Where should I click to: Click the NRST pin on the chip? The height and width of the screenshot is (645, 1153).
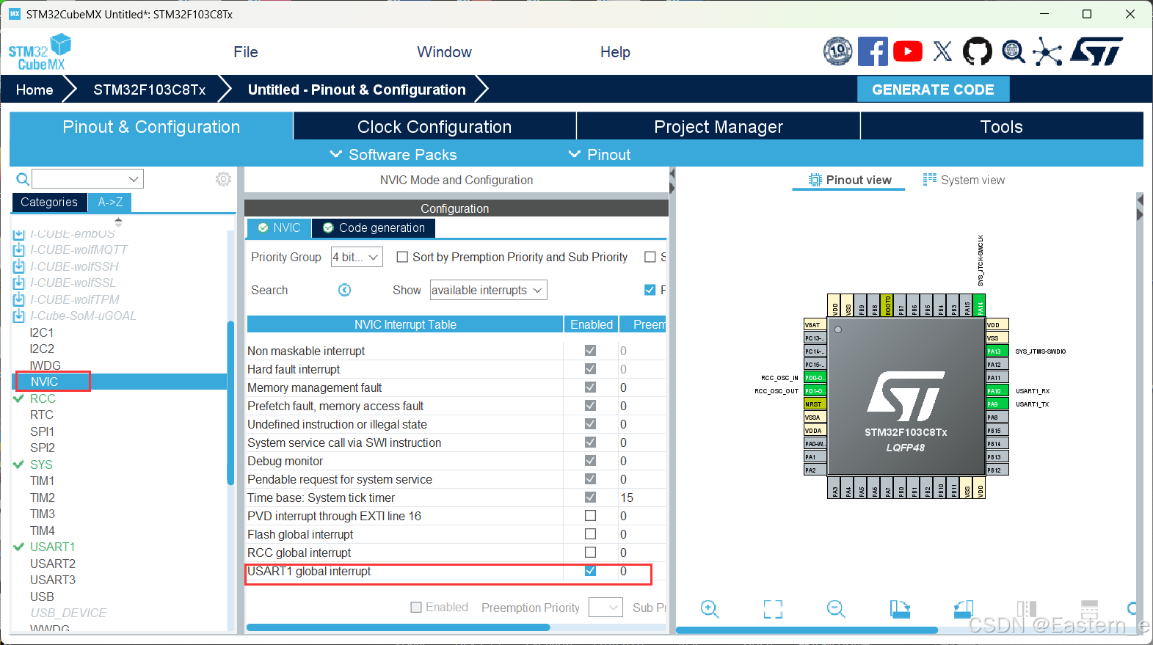[x=815, y=404]
